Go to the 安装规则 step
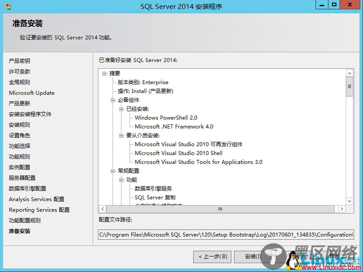This screenshot has height=272, width=363. click(x=20, y=124)
